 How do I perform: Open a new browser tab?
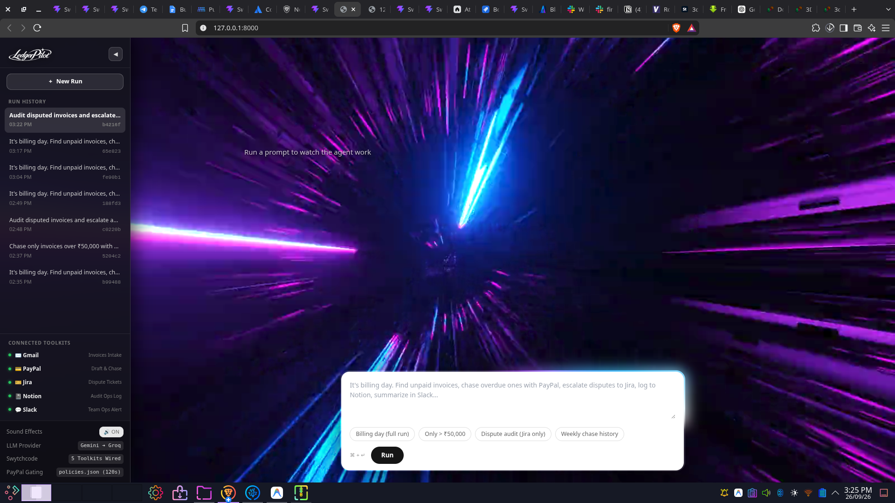click(854, 9)
